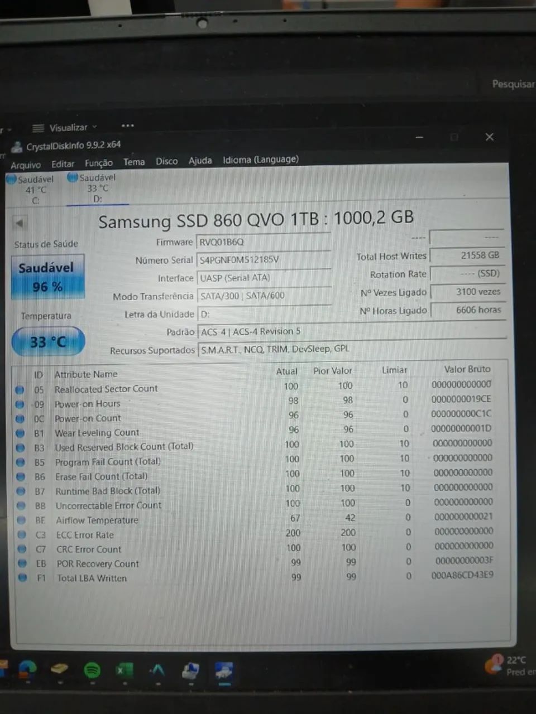Viewport: 536px width, 714px height.
Task: Click the Pior Valor column header
Action: point(333,370)
